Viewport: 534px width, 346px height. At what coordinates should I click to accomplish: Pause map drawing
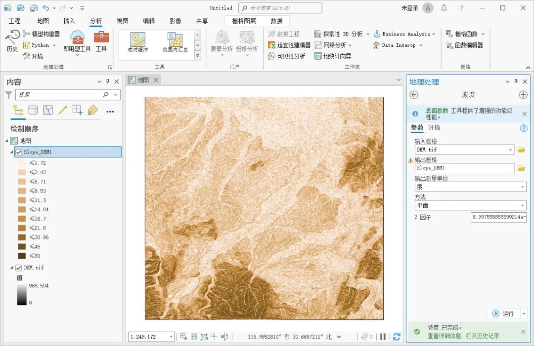[x=383, y=337]
